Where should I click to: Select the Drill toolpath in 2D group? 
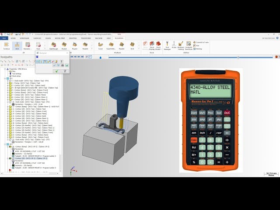coord(17,45)
